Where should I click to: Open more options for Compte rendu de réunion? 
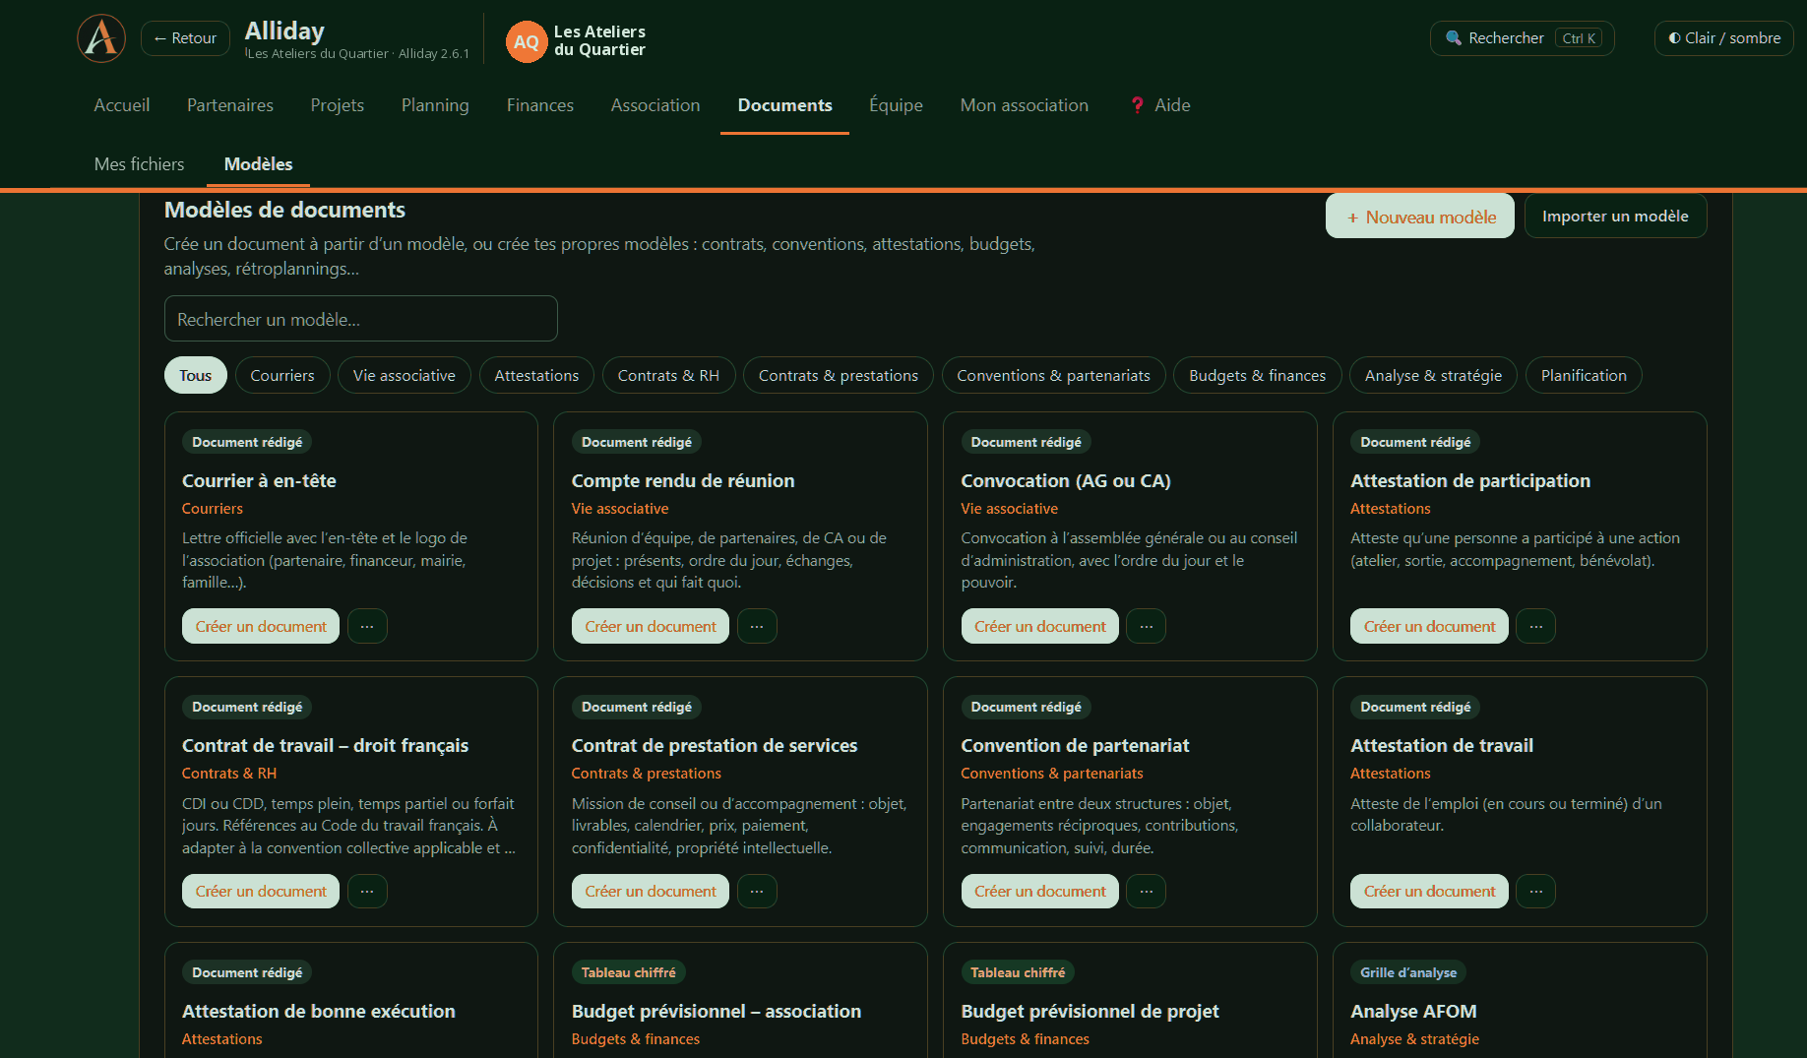(x=757, y=626)
